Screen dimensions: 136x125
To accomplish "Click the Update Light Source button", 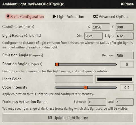I will [68, 118].
